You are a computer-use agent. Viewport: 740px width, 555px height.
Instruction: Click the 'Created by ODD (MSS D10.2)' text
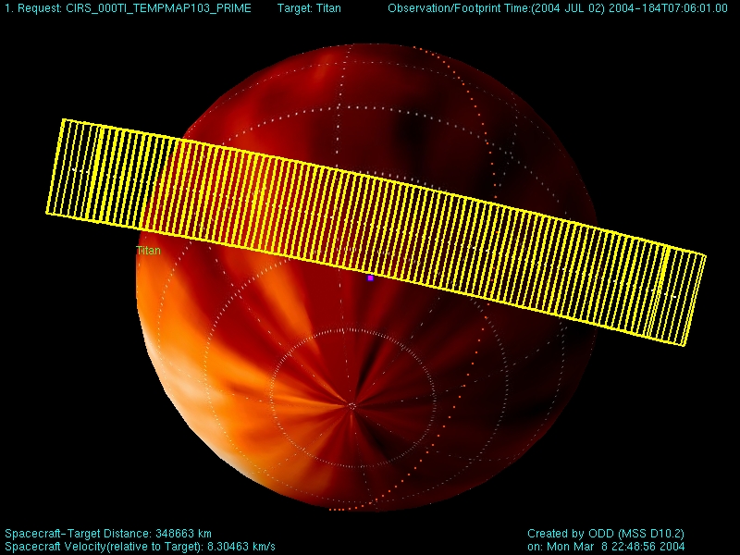tap(606, 534)
